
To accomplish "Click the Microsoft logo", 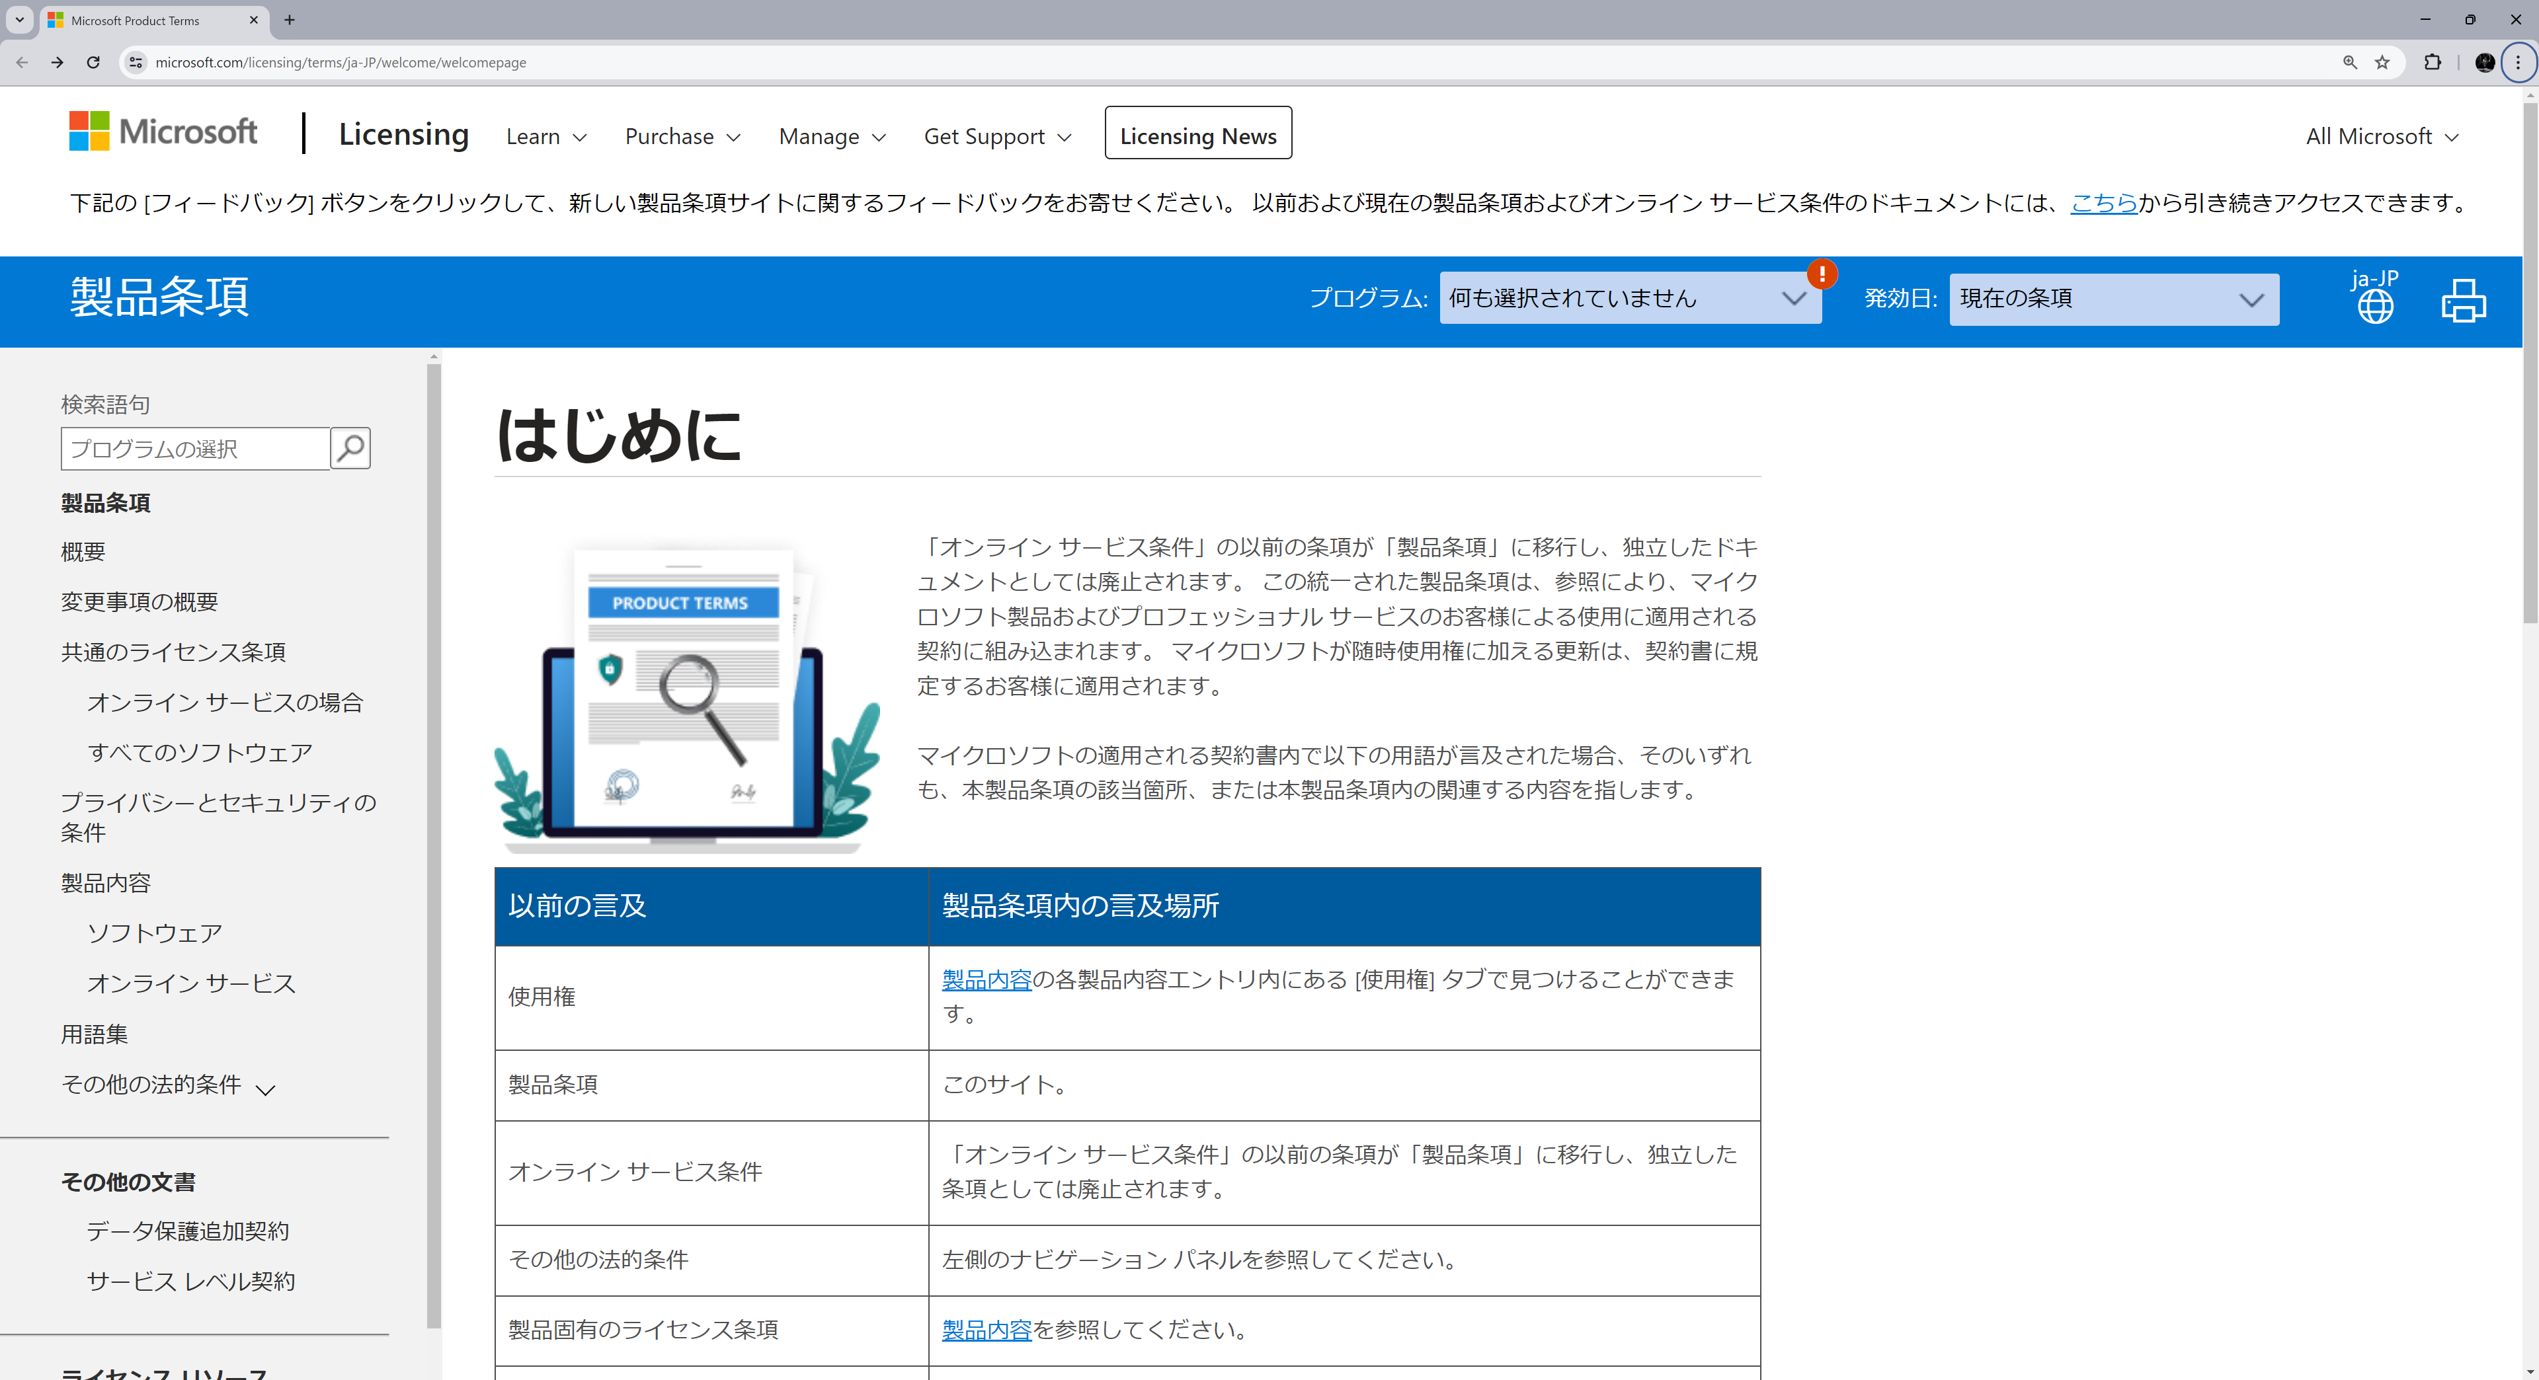I will [x=163, y=131].
